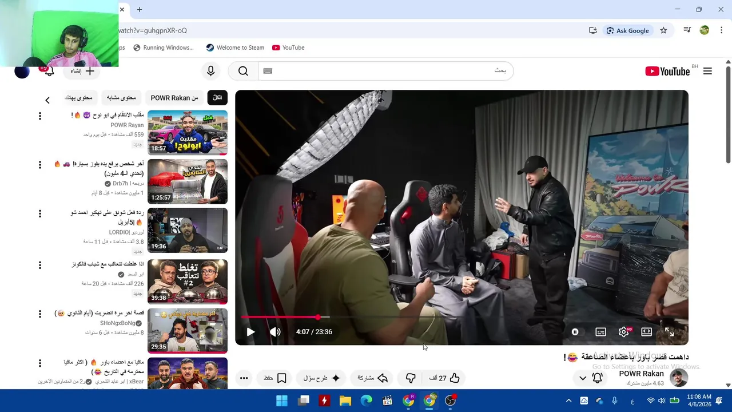Open the Windows Start menu

click(x=282, y=401)
